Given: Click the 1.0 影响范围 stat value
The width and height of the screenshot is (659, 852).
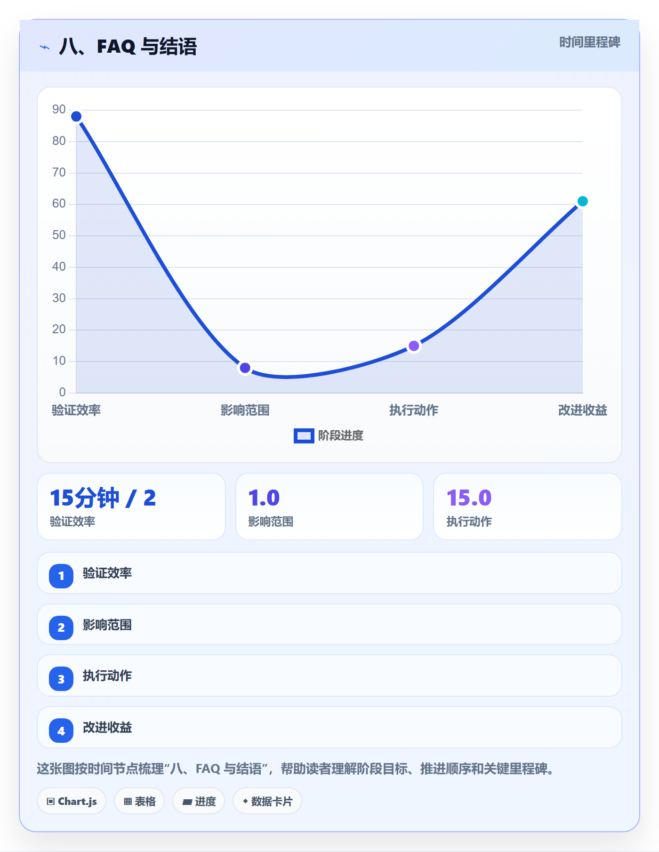Looking at the screenshot, I should coord(264,498).
